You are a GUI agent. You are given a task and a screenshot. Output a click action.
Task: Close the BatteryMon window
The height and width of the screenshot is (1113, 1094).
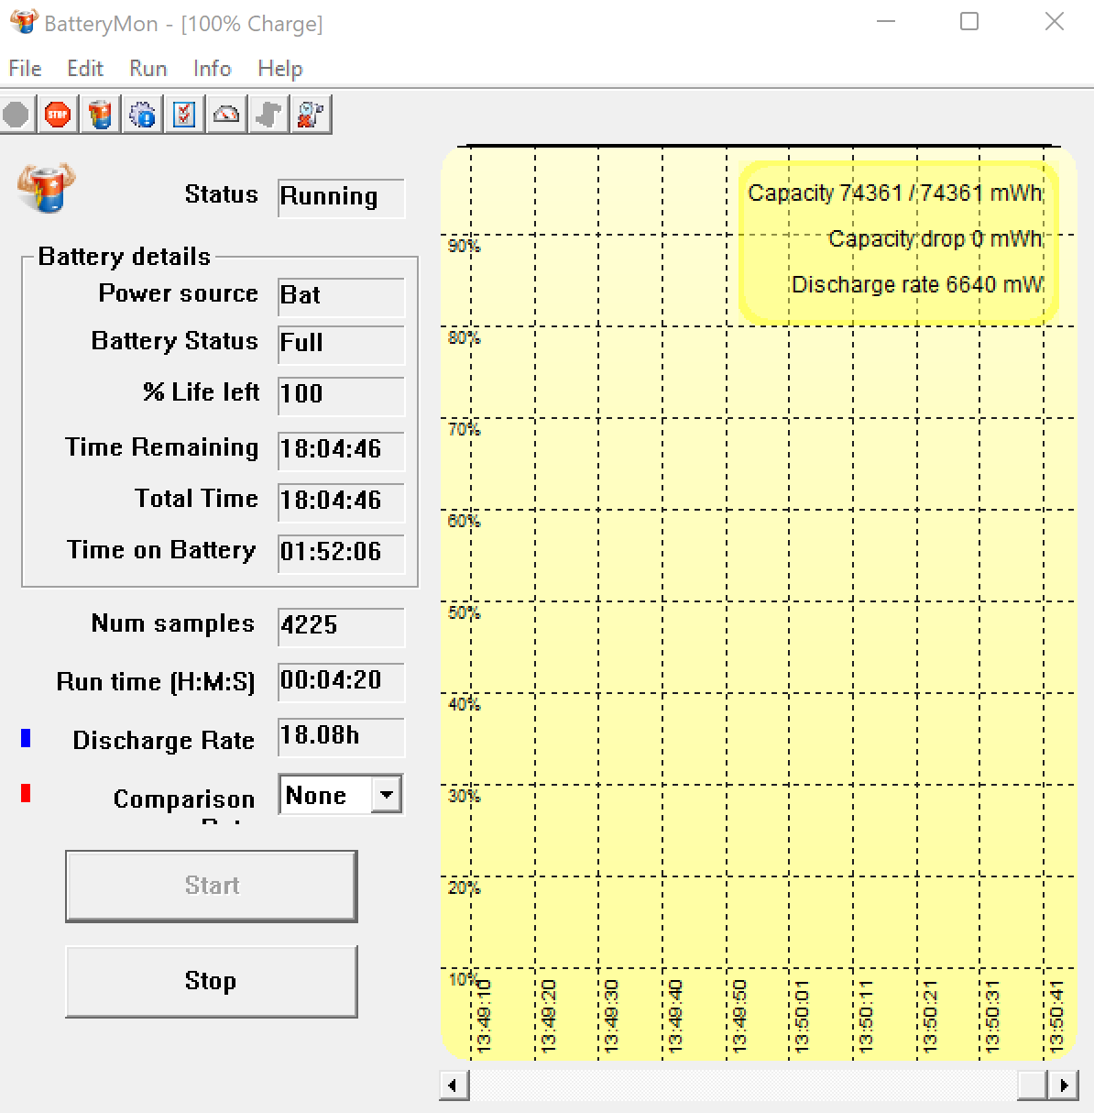coord(1055,22)
